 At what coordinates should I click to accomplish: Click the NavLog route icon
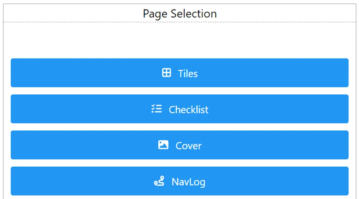tap(159, 181)
